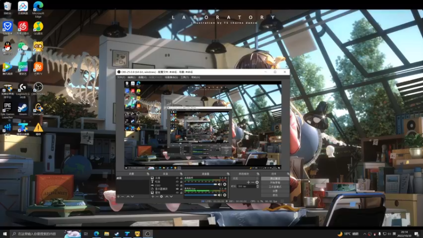The width and height of the screenshot is (423, 238).
Task: Move scene up in Scenes list
Action: [128, 196]
